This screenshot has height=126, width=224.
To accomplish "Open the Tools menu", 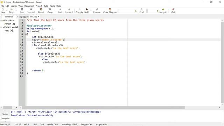I will (x=52, y=6).
